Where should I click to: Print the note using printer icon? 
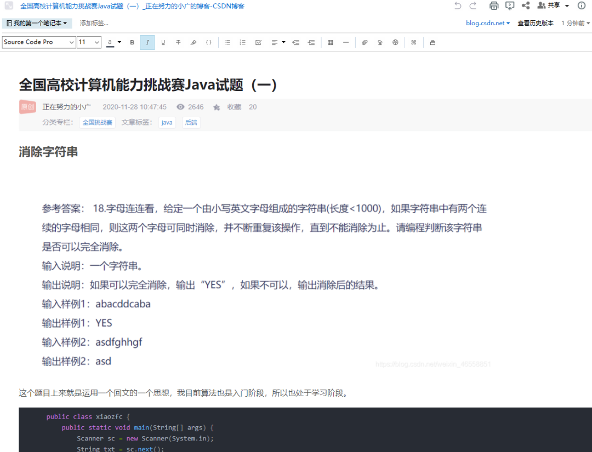click(x=494, y=6)
